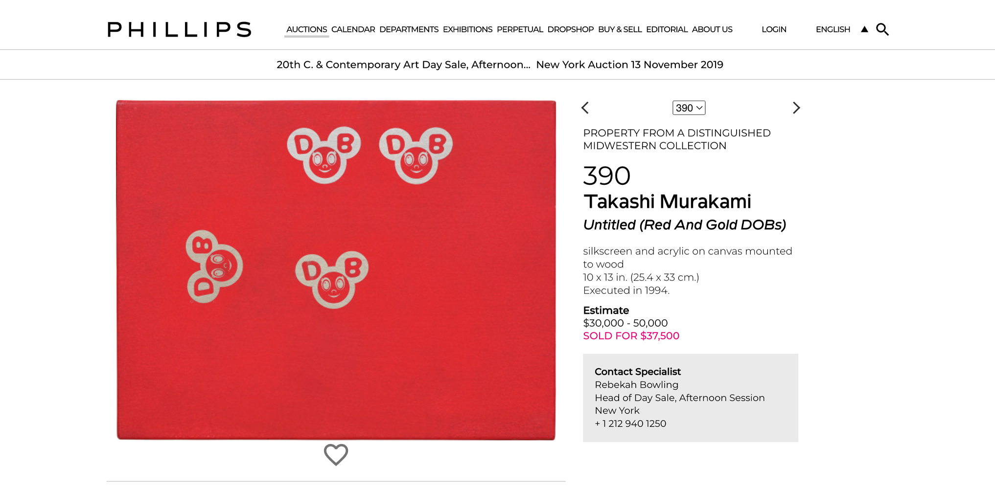Open the PERPETUAL nav link
995x489 pixels.
(x=520, y=29)
